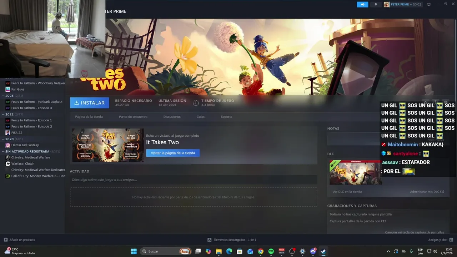Select Chivalry: Medieval Warfare Dedicated server entry
This screenshot has height=257, width=457.
[38, 170]
